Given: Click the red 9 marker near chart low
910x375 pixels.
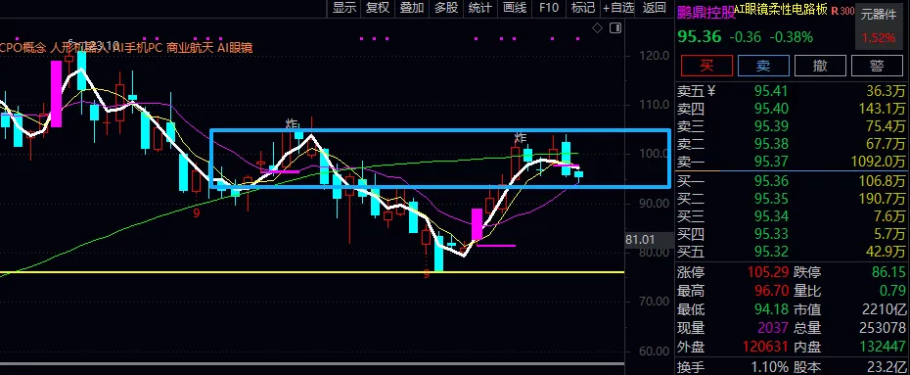Looking at the screenshot, I should 427,274.
